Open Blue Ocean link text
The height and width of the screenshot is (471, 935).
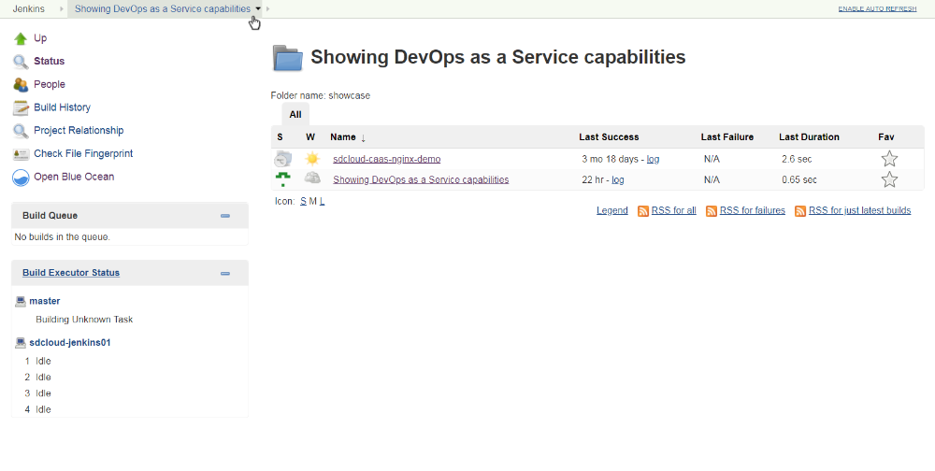(74, 177)
